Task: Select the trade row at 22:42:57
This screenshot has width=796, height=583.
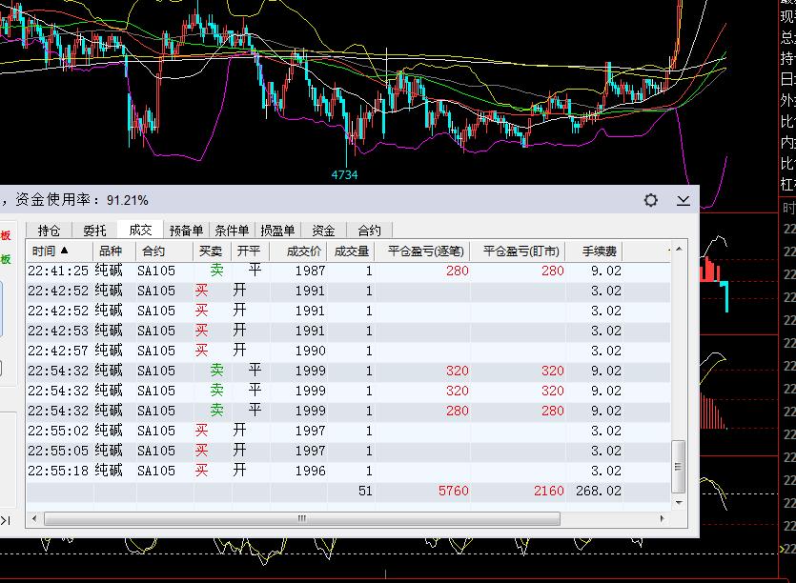Action: (349, 351)
